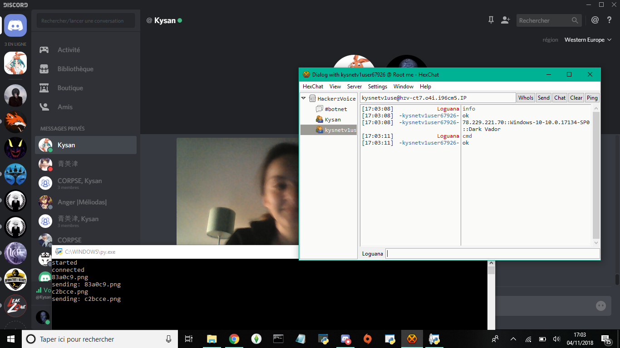Open the green-haired anime girl server
This screenshot has height=348, width=620.
pyautogui.click(x=15, y=63)
